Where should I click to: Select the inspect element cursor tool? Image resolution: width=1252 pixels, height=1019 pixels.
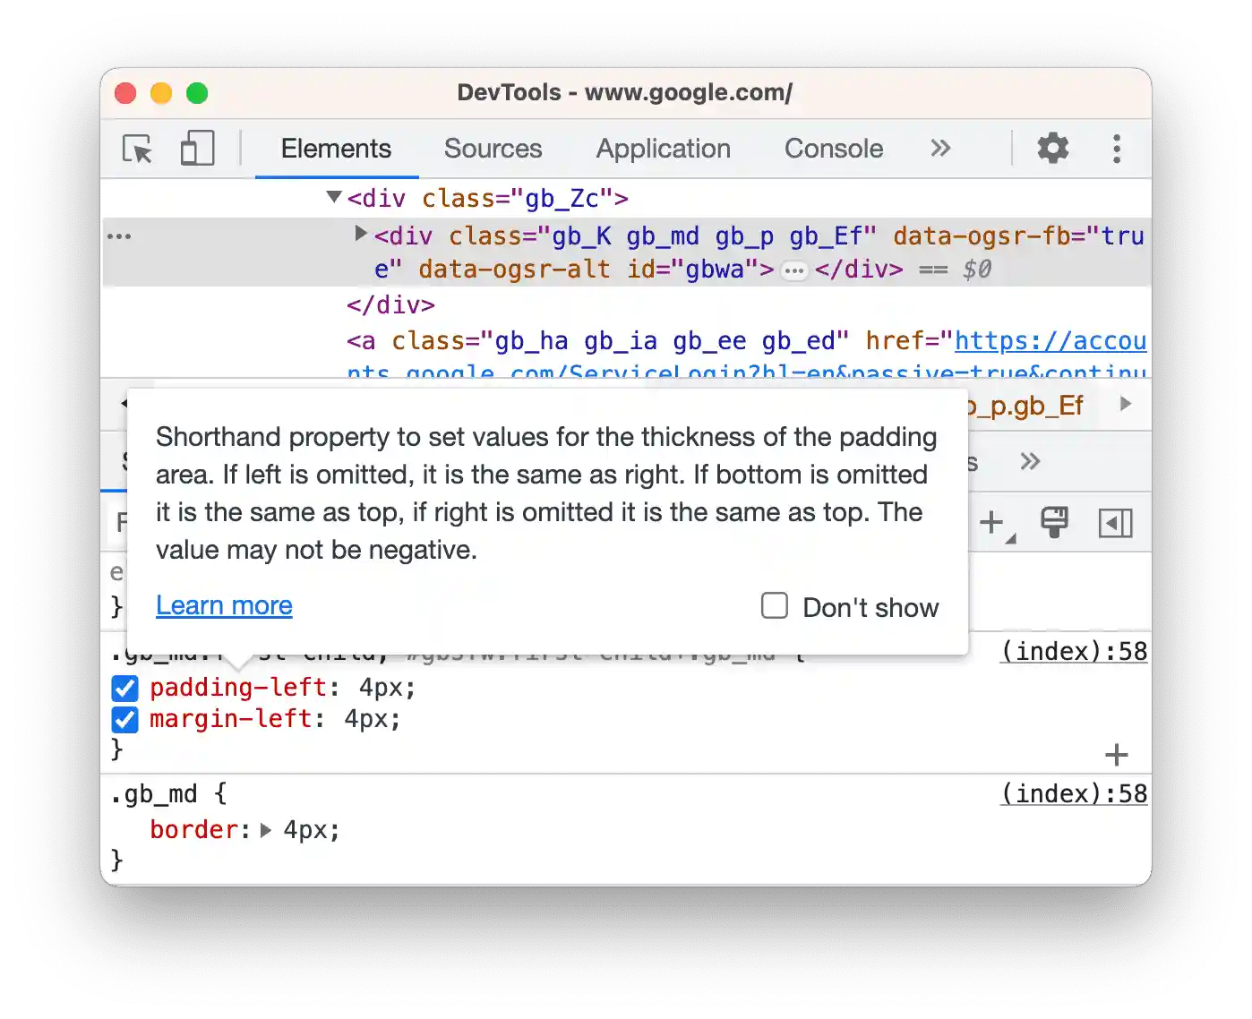tap(136, 150)
